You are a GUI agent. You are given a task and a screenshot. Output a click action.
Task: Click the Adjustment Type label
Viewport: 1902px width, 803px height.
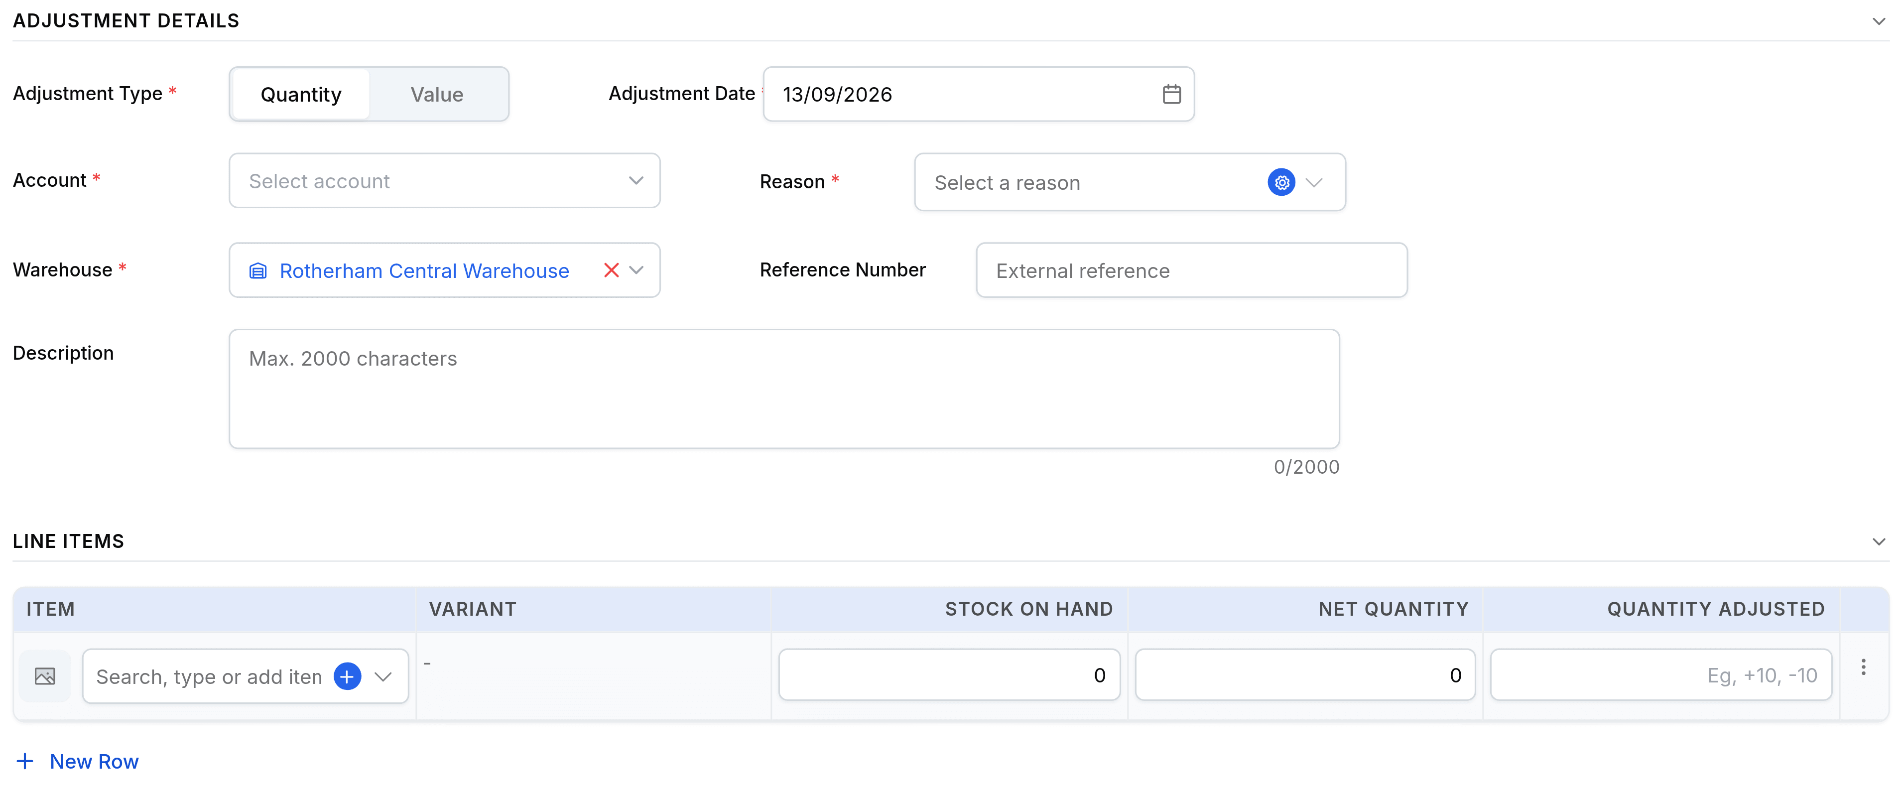pos(88,94)
